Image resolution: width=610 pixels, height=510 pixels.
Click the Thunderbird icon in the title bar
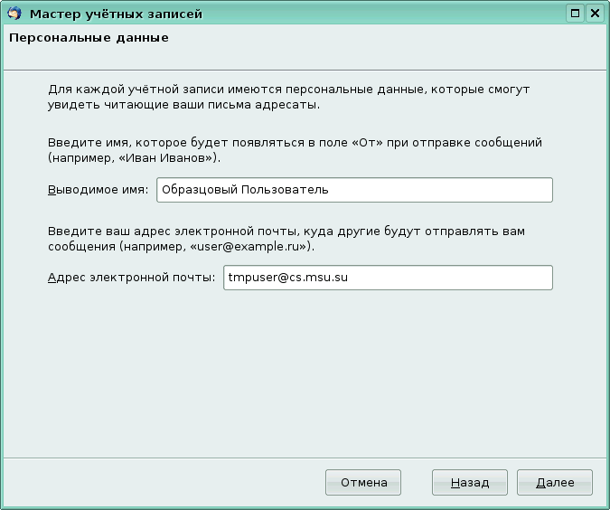(13, 14)
